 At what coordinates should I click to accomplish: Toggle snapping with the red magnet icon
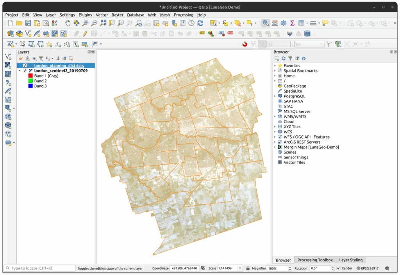[x=245, y=44]
